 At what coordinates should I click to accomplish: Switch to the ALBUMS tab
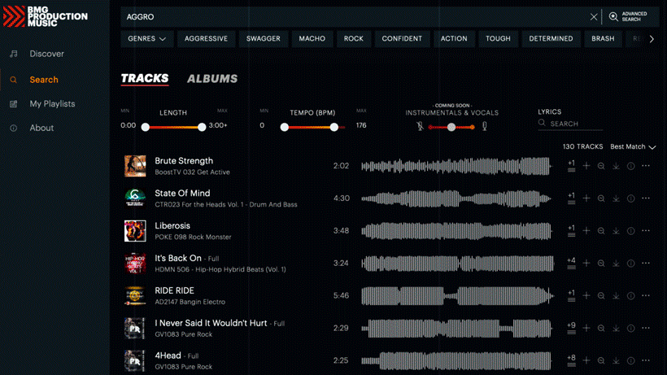tap(212, 79)
